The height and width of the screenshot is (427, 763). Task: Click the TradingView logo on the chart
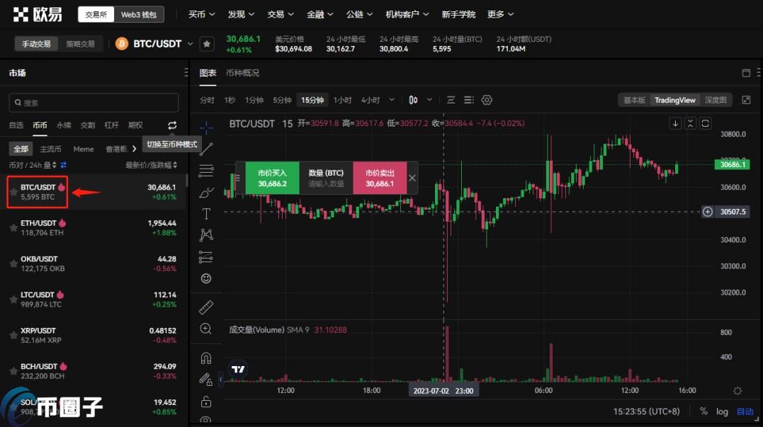click(x=238, y=369)
